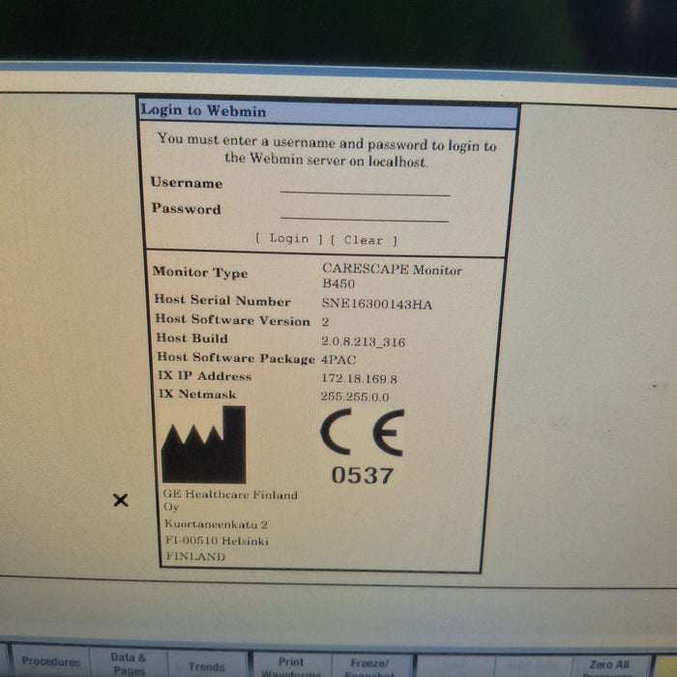Click the factory manufacturer symbol

(203, 445)
